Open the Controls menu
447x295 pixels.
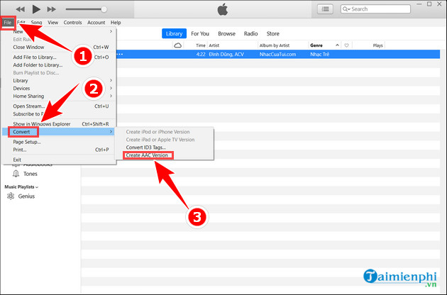pyautogui.click(x=72, y=23)
